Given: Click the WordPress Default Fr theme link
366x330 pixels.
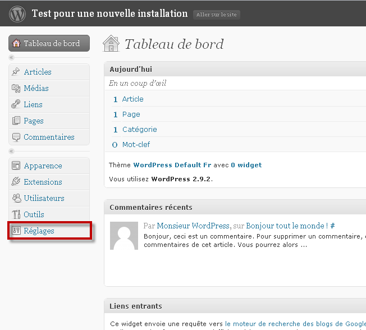Looking at the screenshot, I should point(172,165).
